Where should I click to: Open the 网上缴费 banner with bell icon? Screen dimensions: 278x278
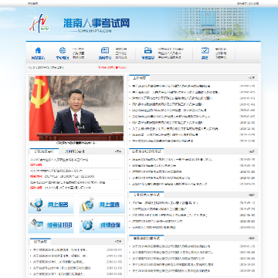102,205
